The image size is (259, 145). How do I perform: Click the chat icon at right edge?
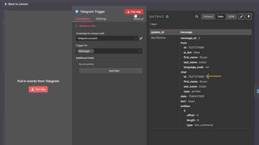[257, 91]
